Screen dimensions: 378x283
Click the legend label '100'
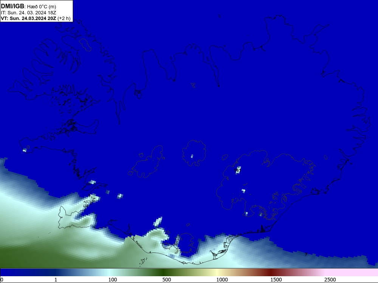coord(113,280)
